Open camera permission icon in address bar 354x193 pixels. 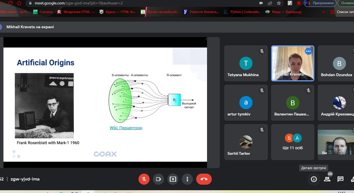coord(261,3)
